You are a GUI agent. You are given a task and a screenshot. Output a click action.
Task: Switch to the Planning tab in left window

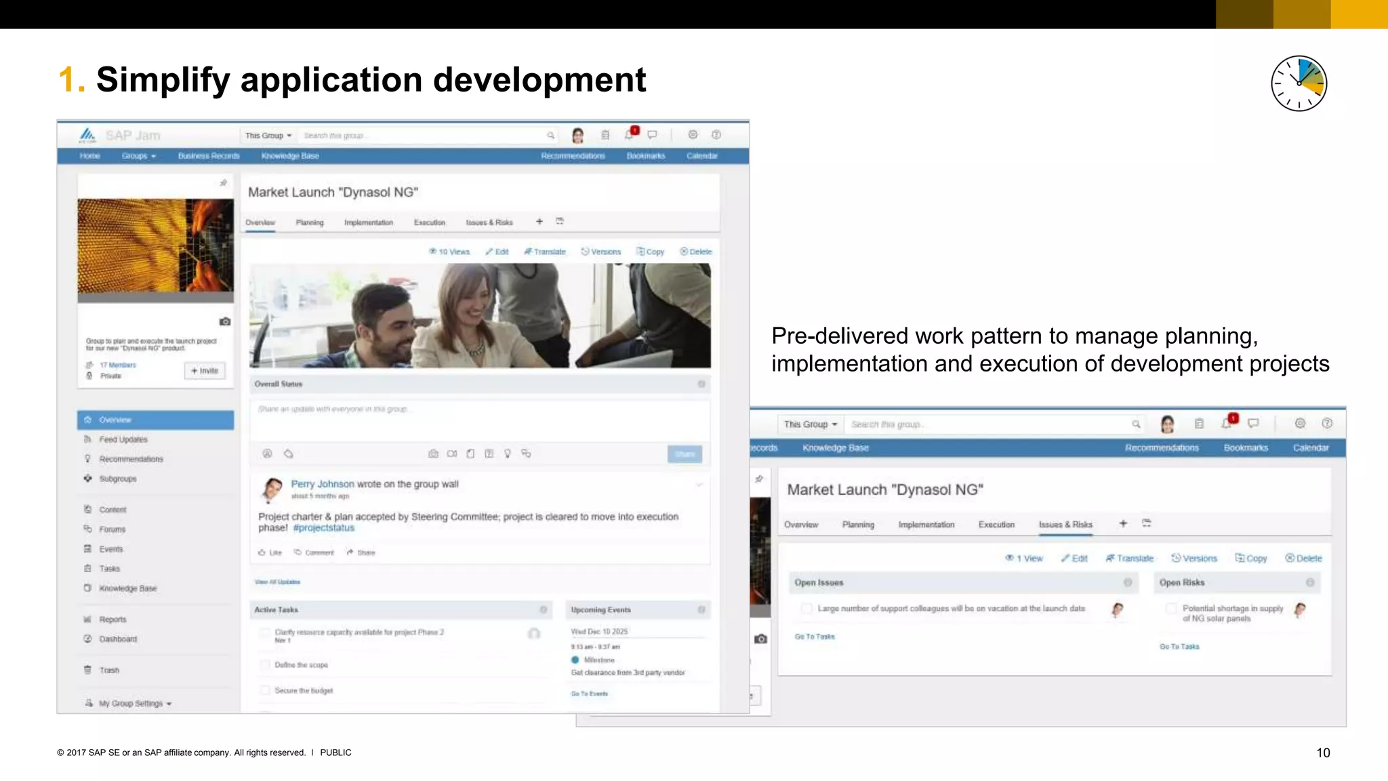pos(310,222)
